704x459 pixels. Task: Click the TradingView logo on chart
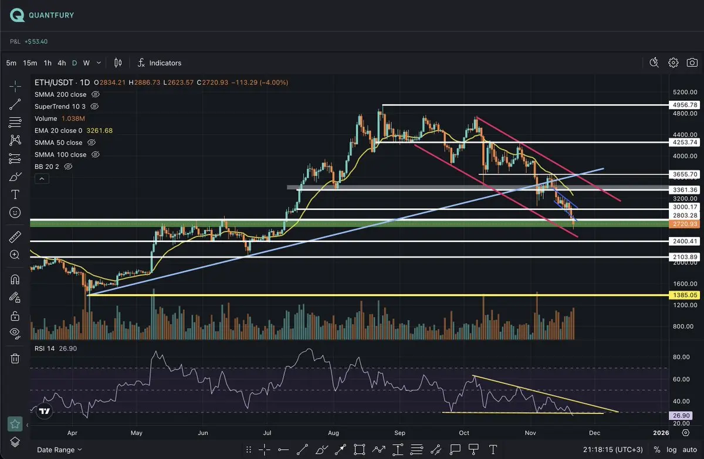pos(44,411)
